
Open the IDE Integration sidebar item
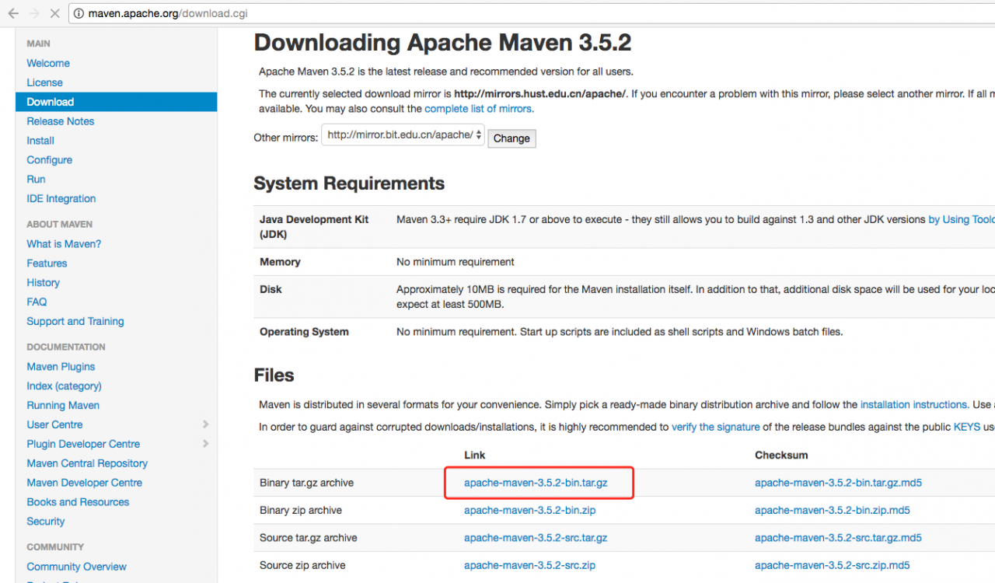61,199
